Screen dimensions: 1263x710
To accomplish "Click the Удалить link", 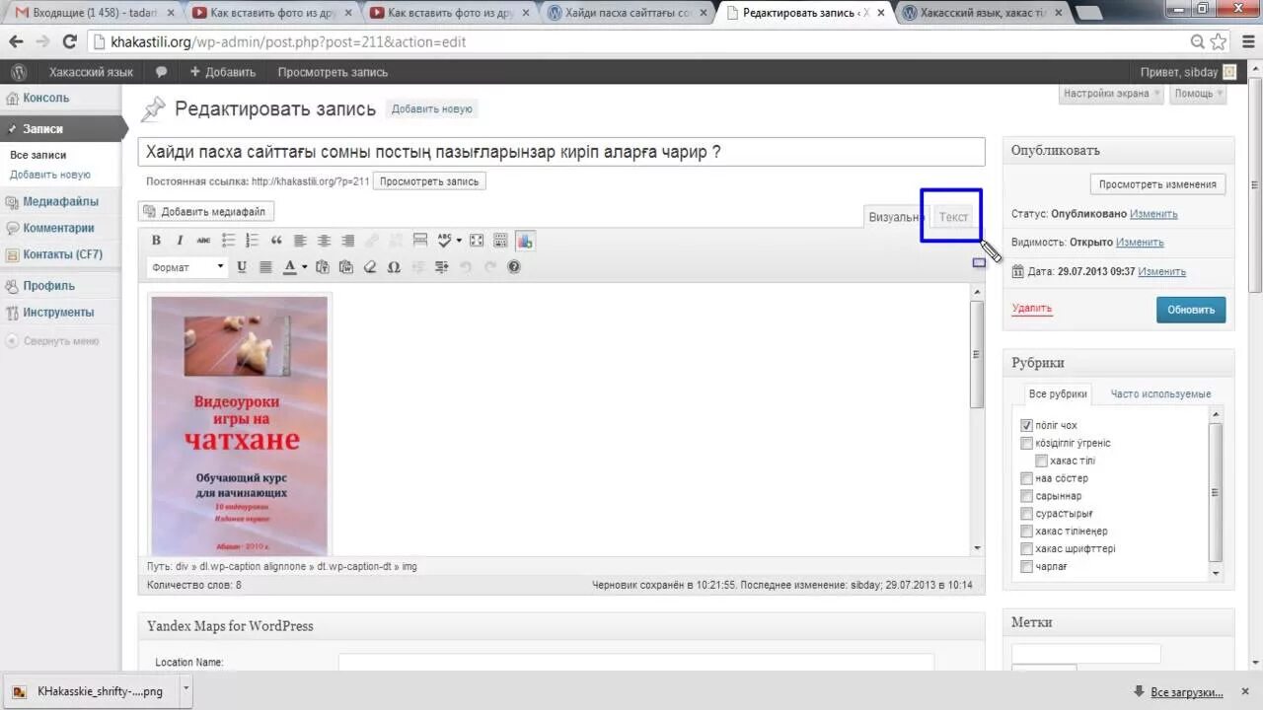I will [1032, 309].
